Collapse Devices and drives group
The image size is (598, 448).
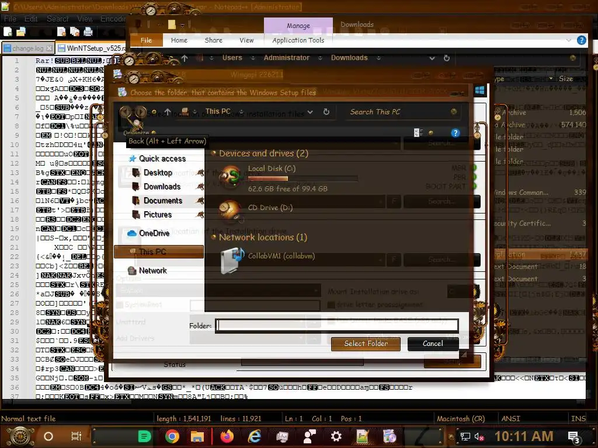213,153
